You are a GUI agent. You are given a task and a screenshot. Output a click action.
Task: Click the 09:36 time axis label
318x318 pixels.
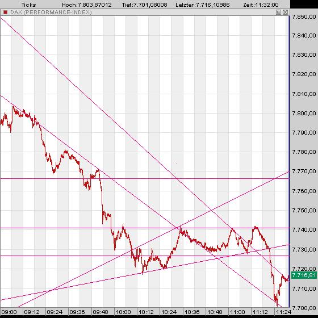[77, 312]
